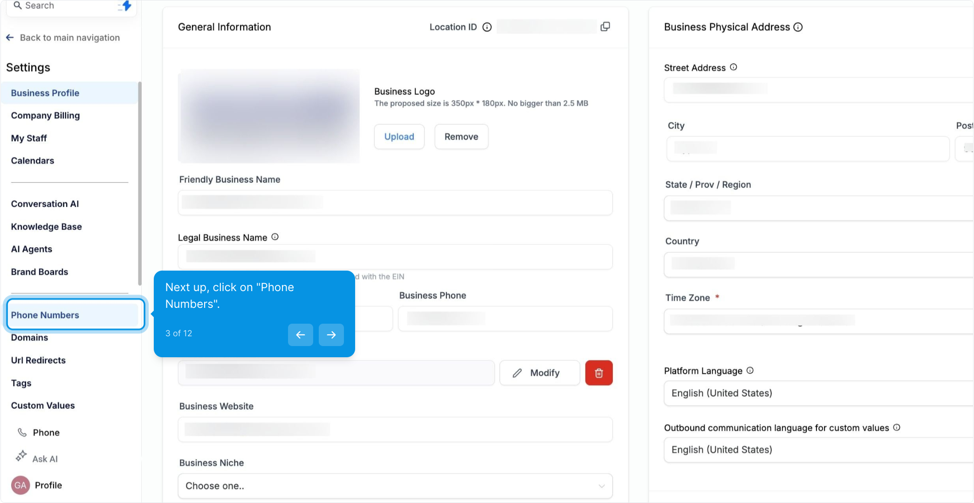Copy the Location ID with copy icon
This screenshot has width=974, height=503.
[x=605, y=27]
